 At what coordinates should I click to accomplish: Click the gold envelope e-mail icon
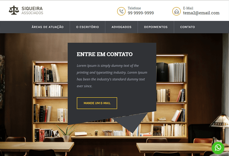pyautogui.click(x=177, y=11)
